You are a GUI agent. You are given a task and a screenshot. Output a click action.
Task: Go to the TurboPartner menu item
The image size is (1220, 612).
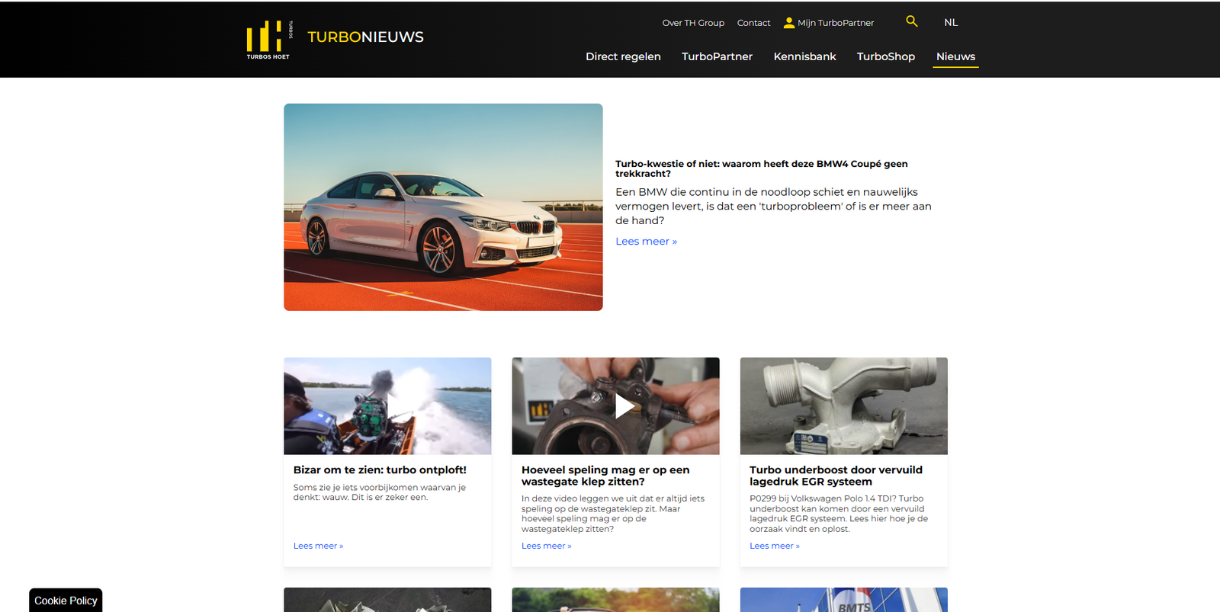[717, 56]
